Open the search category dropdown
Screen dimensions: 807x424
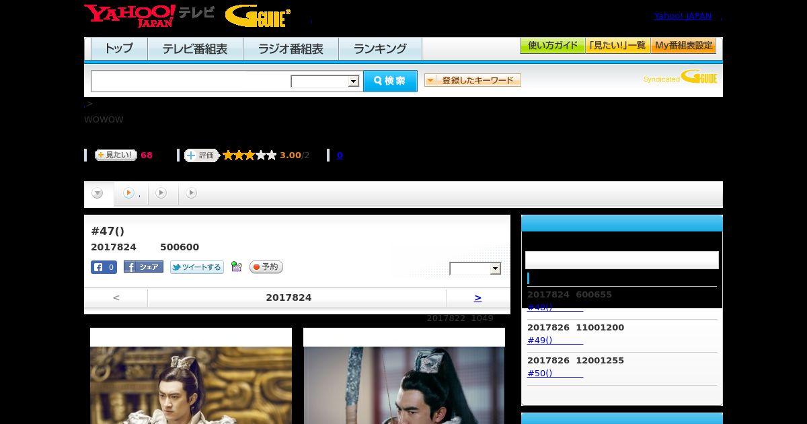pos(325,81)
